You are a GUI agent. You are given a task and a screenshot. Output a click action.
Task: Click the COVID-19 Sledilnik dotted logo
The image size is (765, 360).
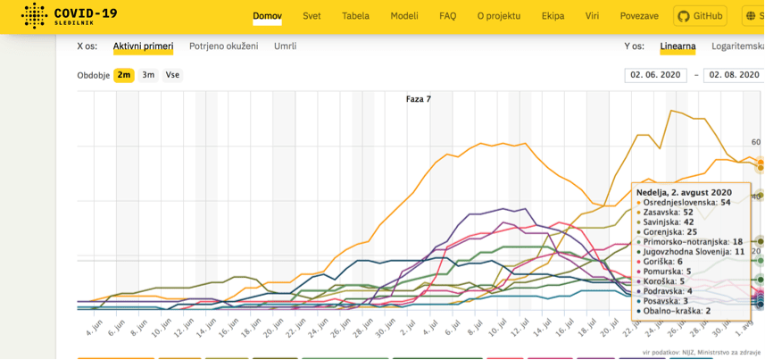click(x=34, y=16)
